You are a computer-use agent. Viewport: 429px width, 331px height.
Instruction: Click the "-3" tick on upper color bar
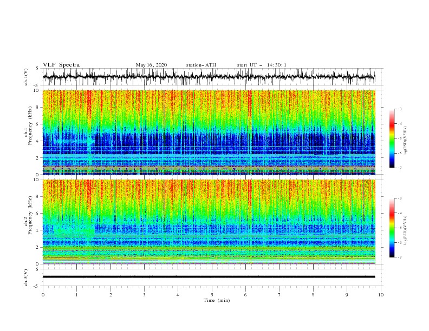399,109
